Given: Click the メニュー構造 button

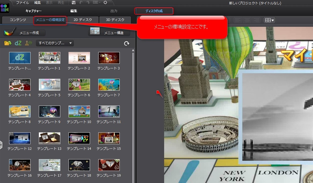Looking at the screenshot, I should point(109,33).
